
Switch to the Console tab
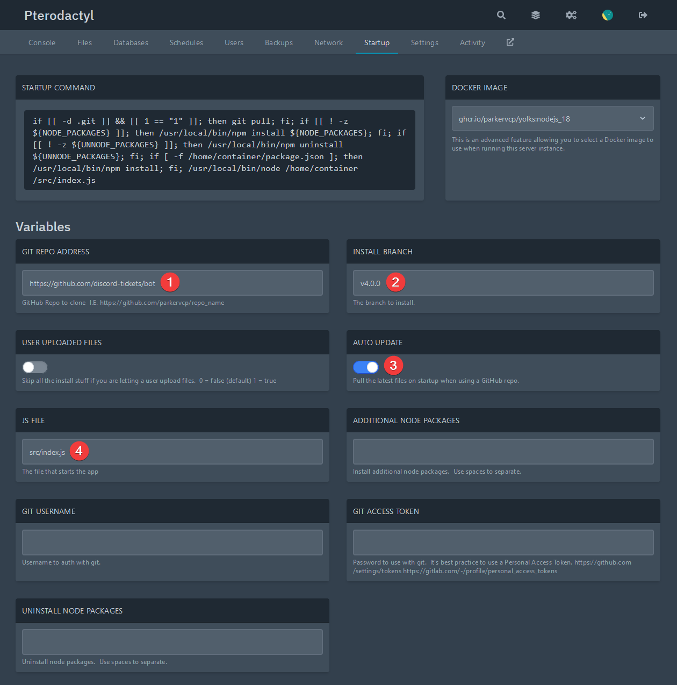point(41,42)
